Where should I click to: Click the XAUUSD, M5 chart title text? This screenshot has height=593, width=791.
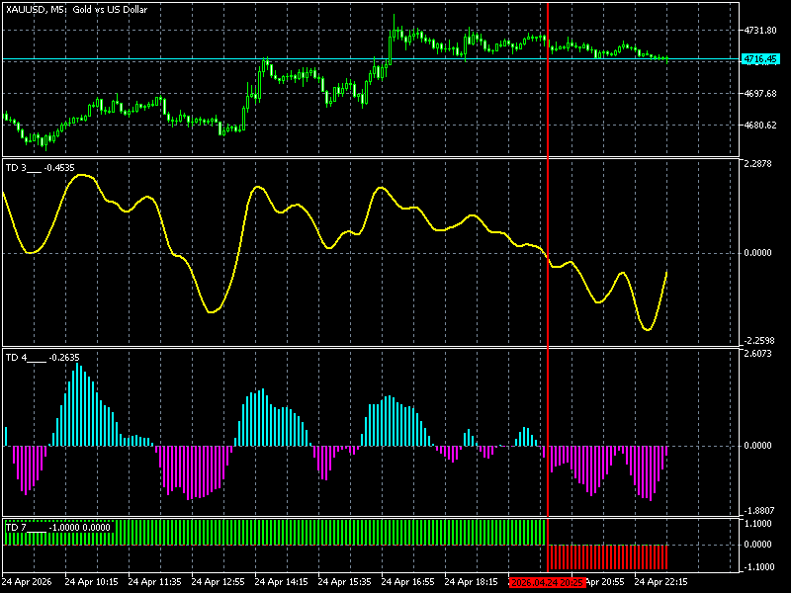pyautogui.click(x=77, y=10)
